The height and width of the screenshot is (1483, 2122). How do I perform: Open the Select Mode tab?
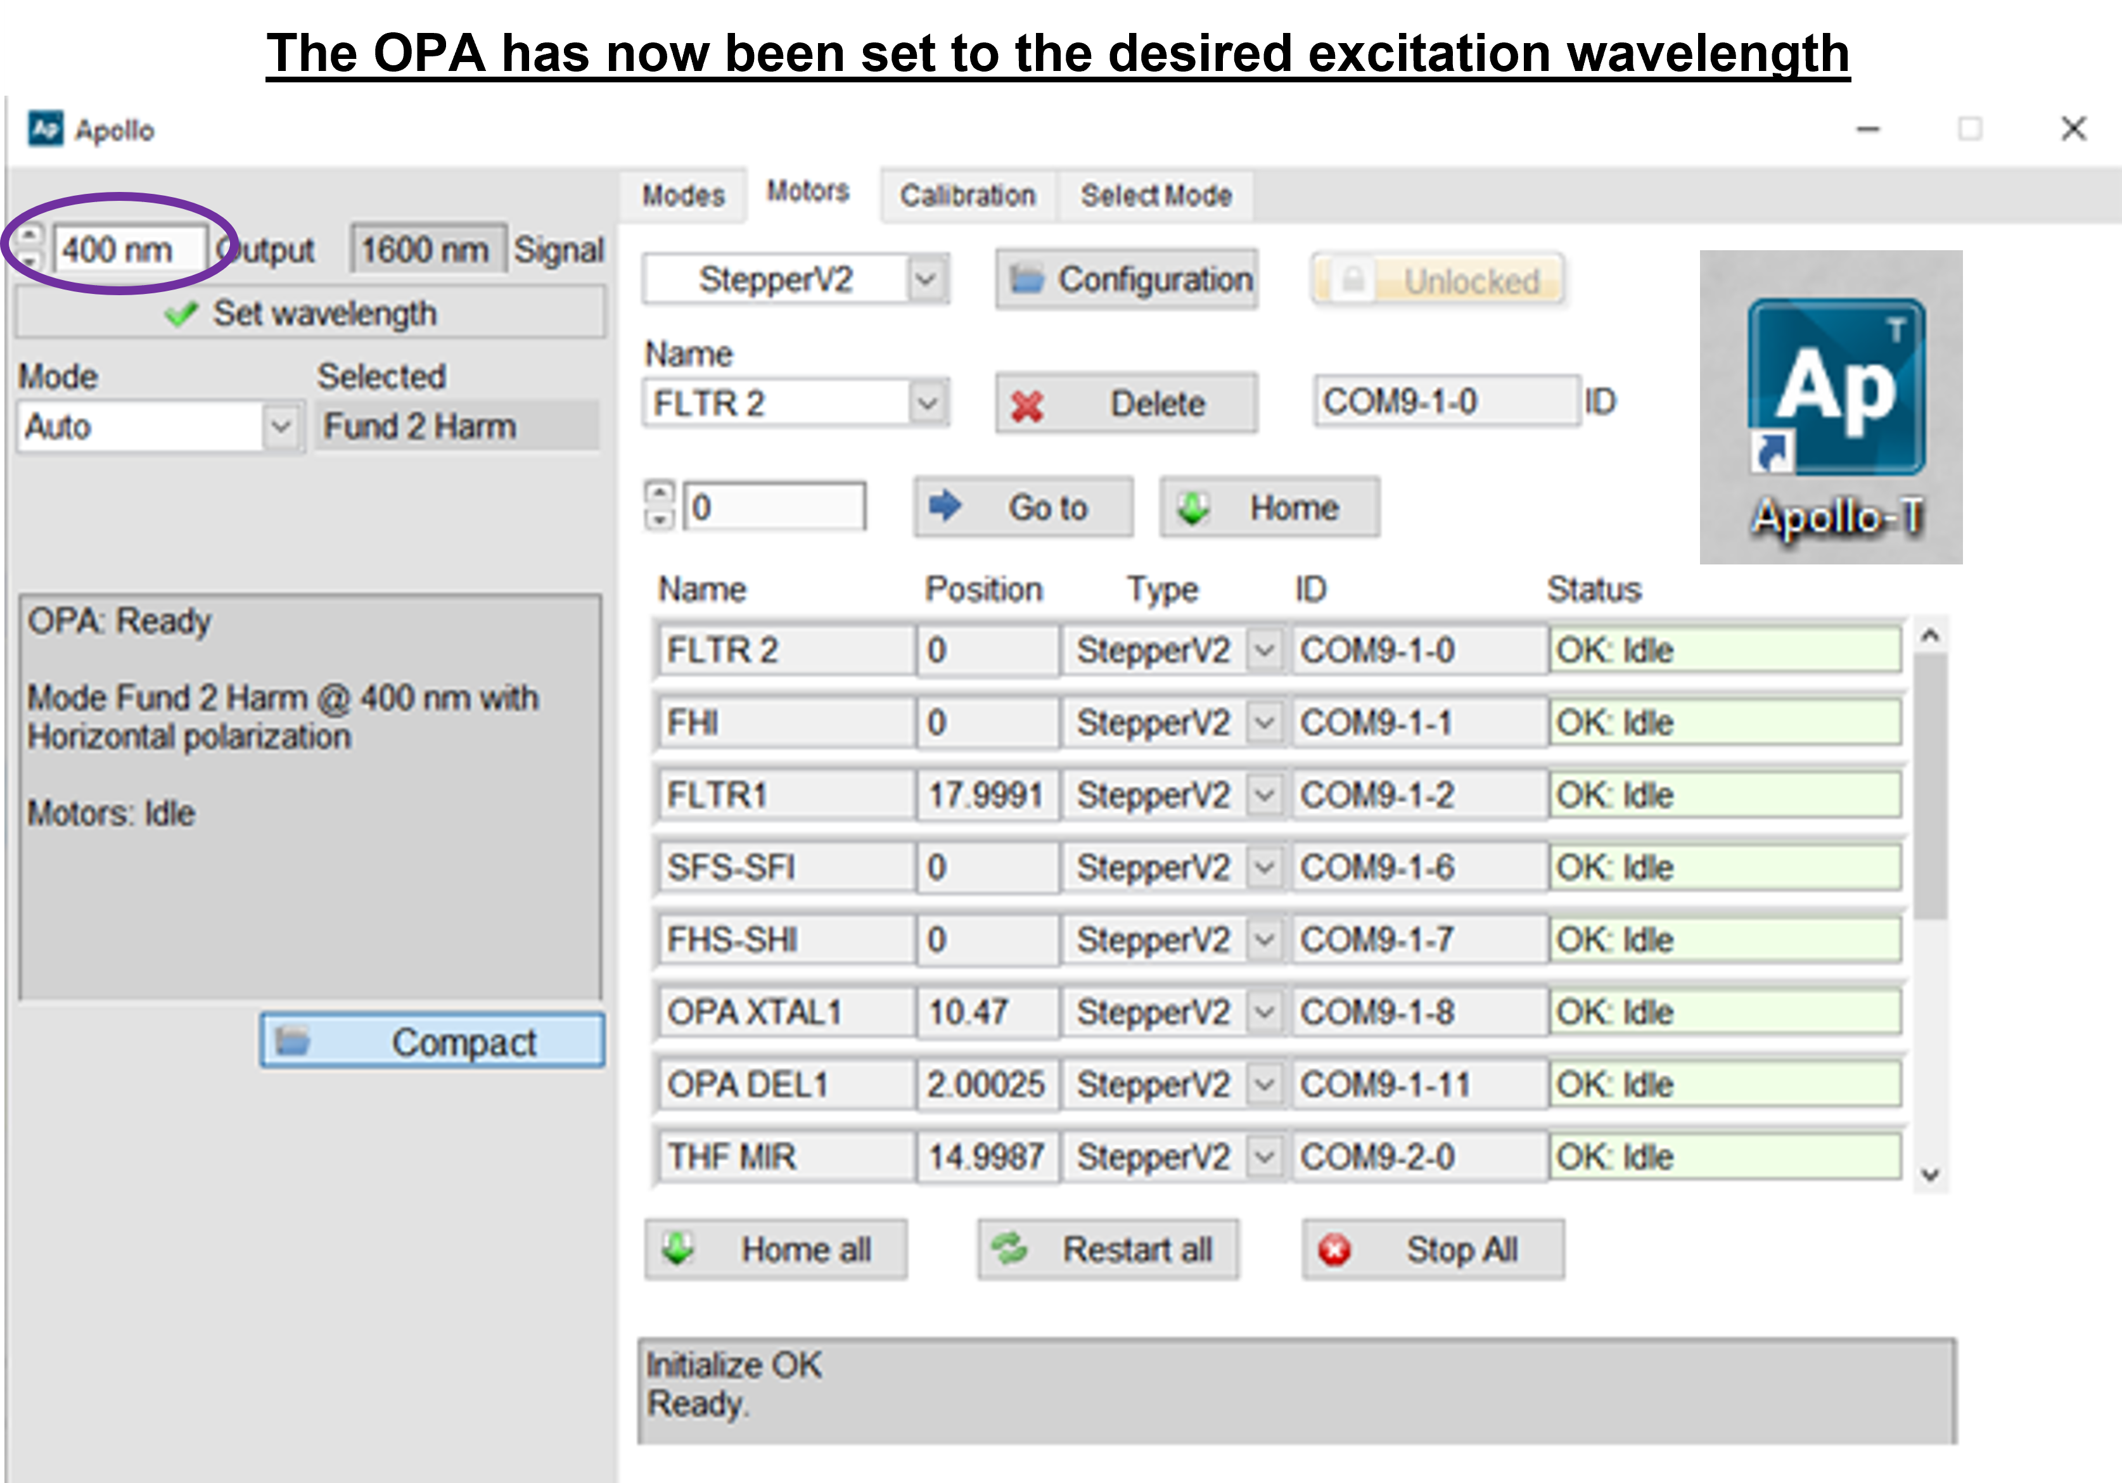coord(1155,196)
